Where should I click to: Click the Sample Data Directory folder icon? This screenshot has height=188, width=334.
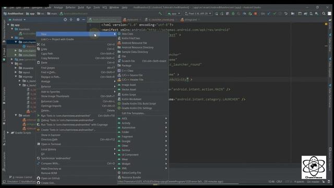coord(119,52)
